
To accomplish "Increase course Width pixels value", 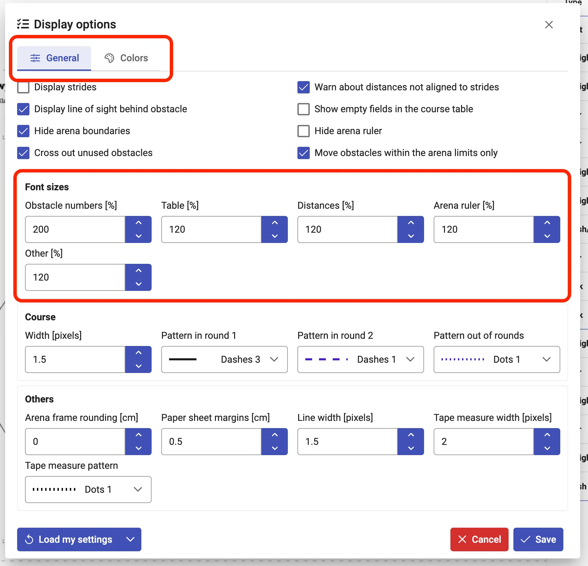I will coord(138,353).
